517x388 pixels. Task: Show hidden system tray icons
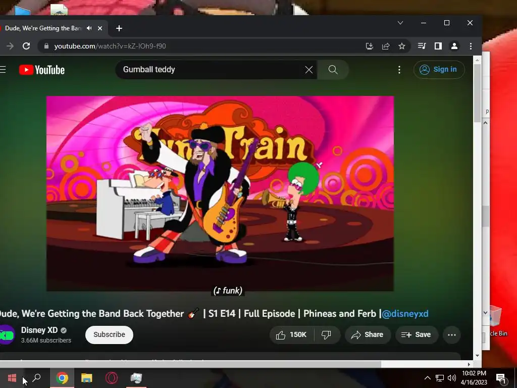(427, 378)
